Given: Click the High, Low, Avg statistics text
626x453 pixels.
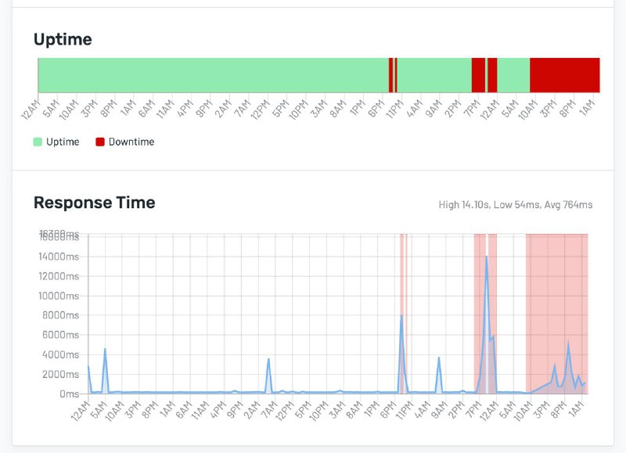Looking at the screenshot, I should click(515, 205).
